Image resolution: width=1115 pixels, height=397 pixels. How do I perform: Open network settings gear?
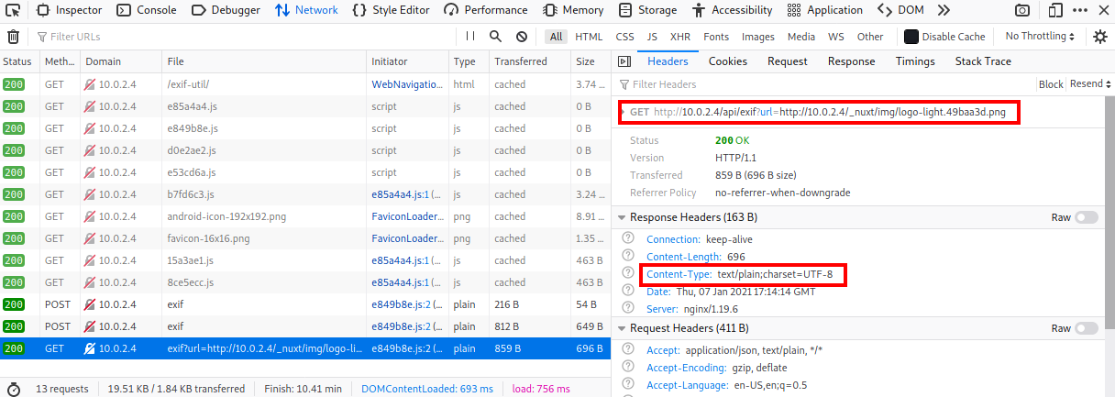(x=1100, y=37)
